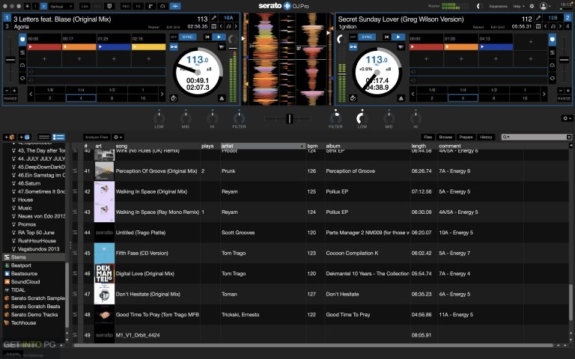Select the 16-beat auto loop on right deck
Image resolution: width=575 pixels, height=359 pixels.
coord(525,98)
